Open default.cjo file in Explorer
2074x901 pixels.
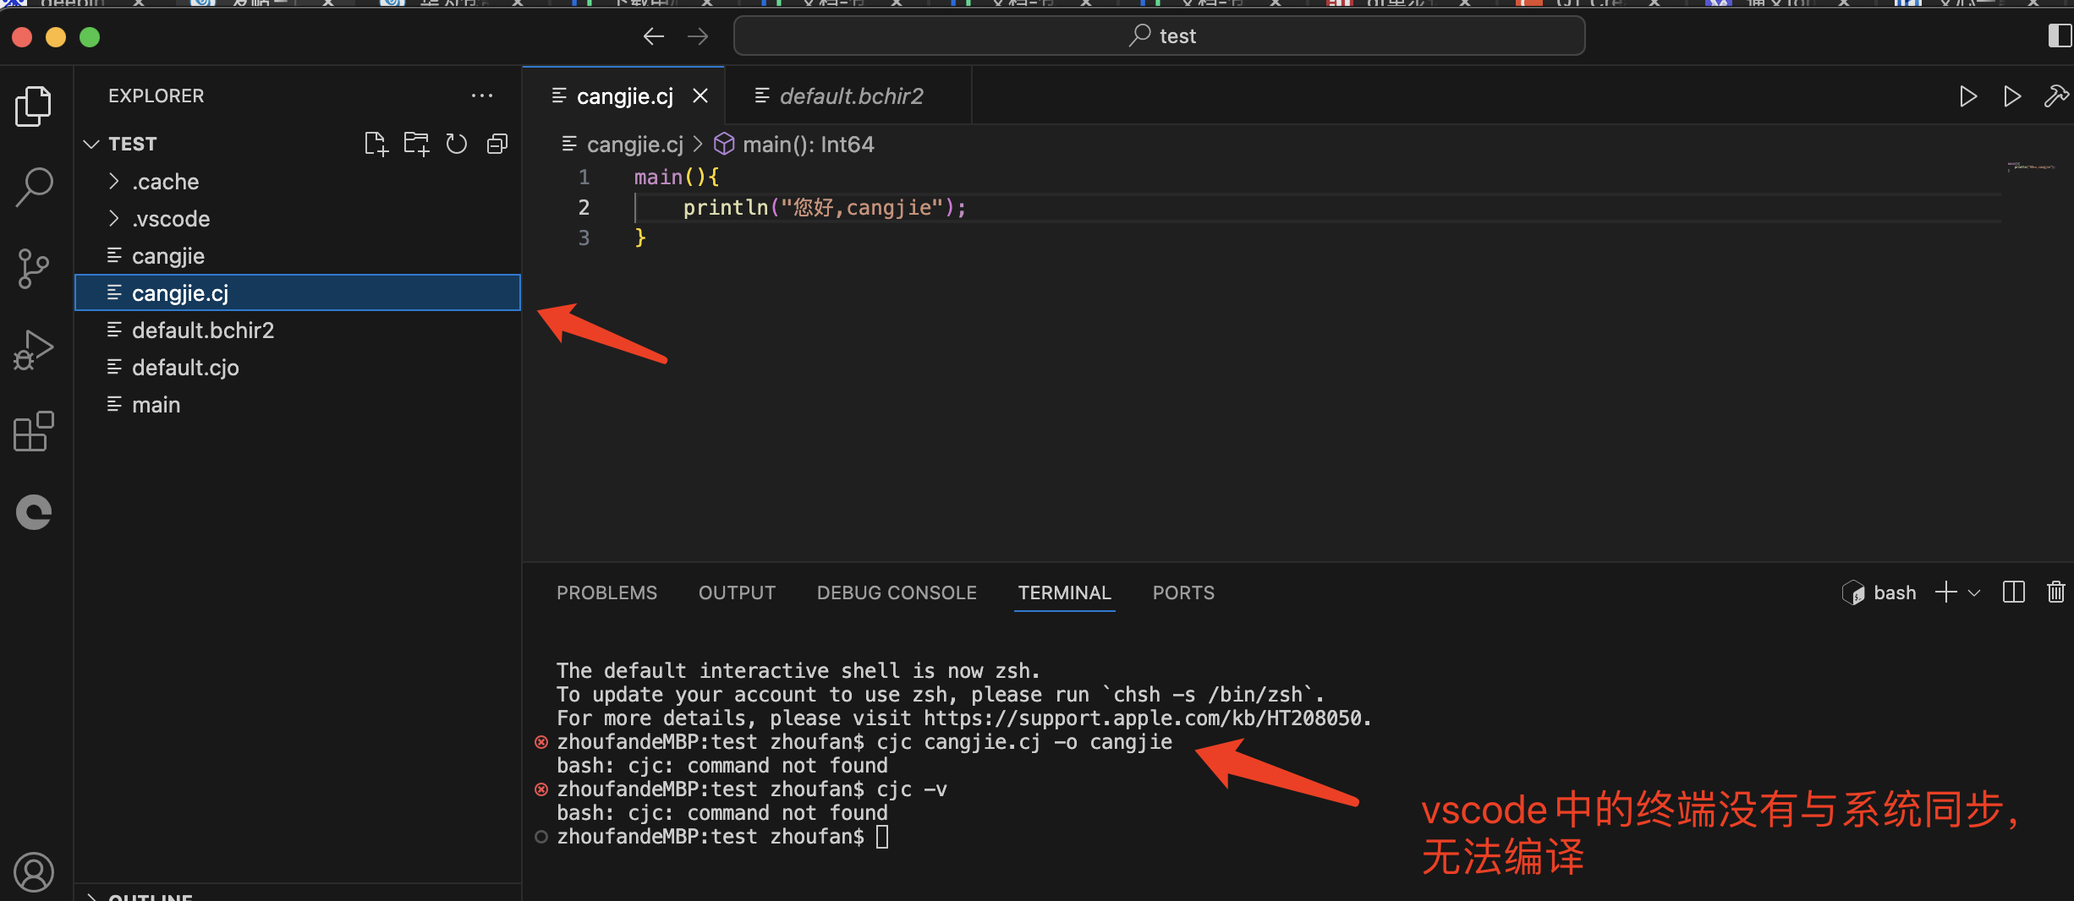pos(298,367)
